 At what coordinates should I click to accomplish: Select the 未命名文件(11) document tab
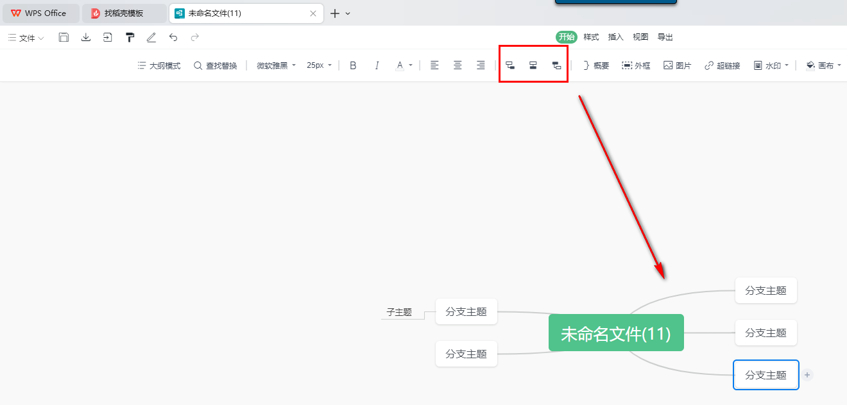[x=246, y=13]
